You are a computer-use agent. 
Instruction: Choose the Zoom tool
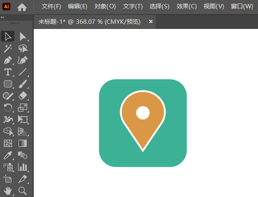point(23,191)
